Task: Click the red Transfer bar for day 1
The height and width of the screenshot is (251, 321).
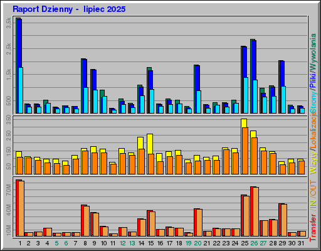Action: [x=18, y=208]
